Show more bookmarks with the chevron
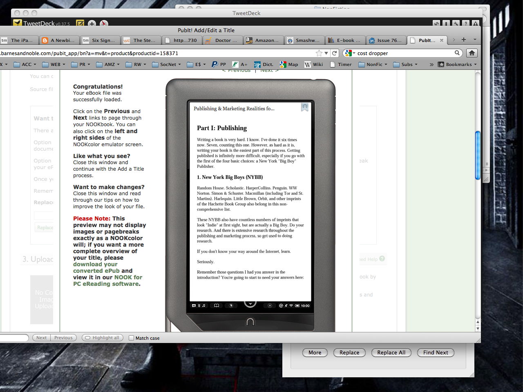The image size is (523, 392). [x=431, y=65]
